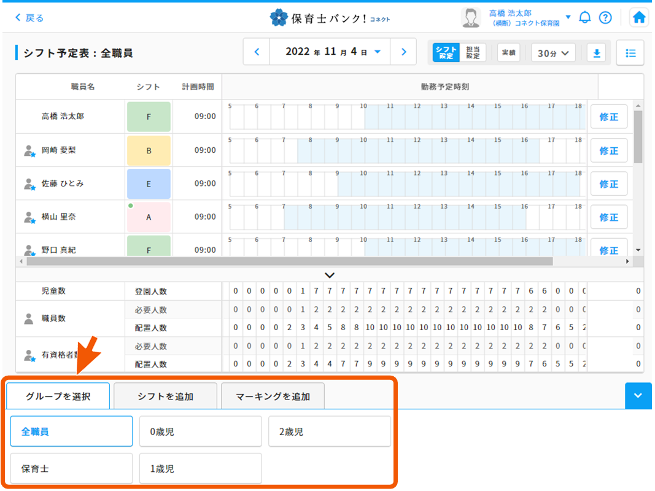Expand the staff table with center chevron
The width and height of the screenshot is (655, 491).
tap(330, 275)
